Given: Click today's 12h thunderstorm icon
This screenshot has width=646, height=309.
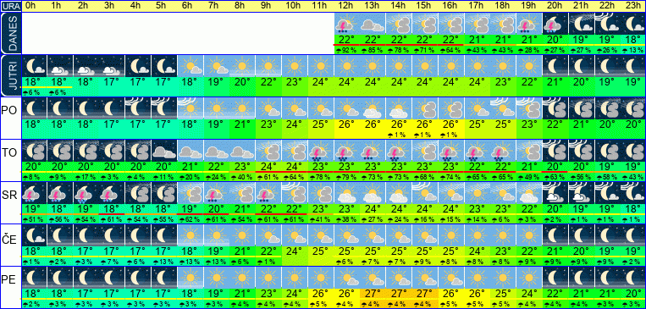Looking at the screenshot, I should [346, 24].
